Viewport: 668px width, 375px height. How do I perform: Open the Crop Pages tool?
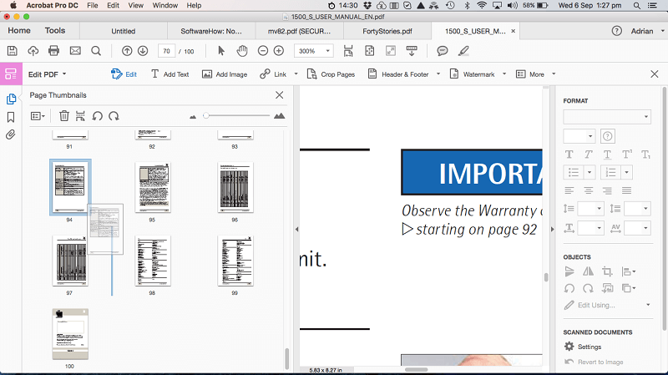pos(331,74)
